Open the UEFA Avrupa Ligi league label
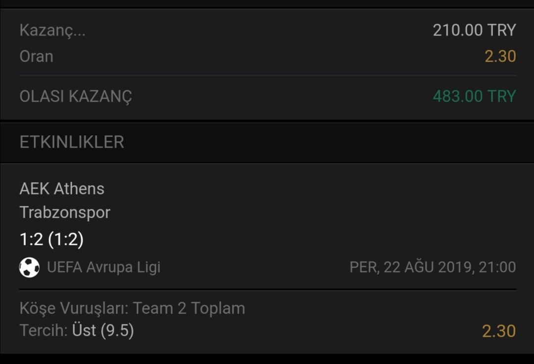 [103, 267]
